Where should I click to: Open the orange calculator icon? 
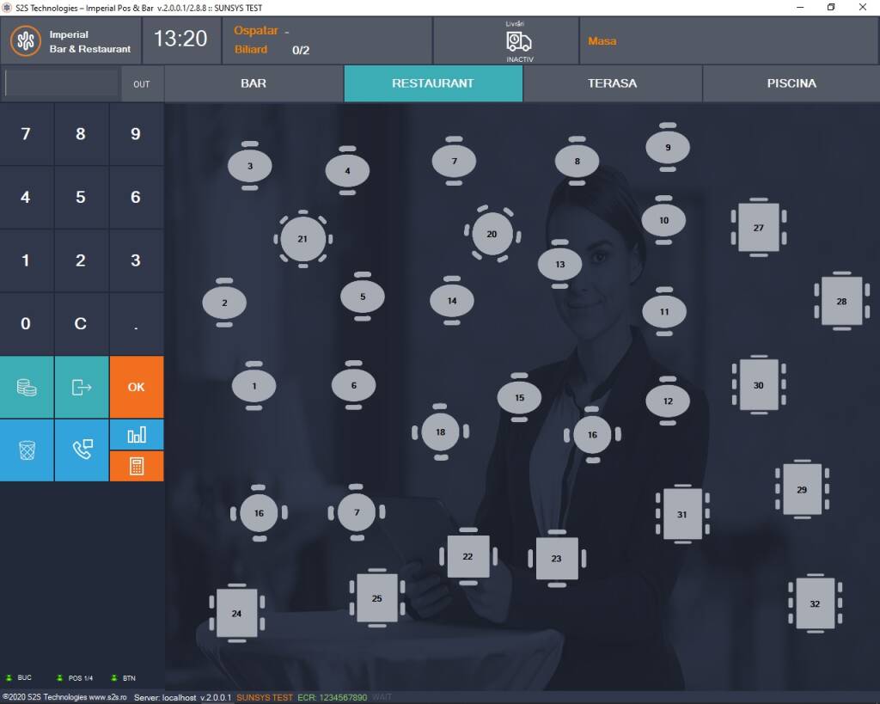(136, 466)
